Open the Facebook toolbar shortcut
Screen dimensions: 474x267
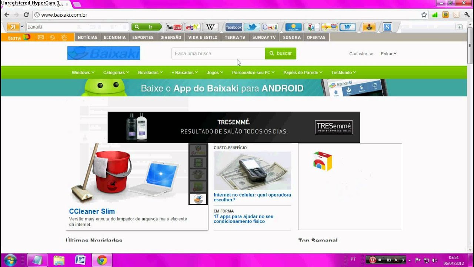234,27
